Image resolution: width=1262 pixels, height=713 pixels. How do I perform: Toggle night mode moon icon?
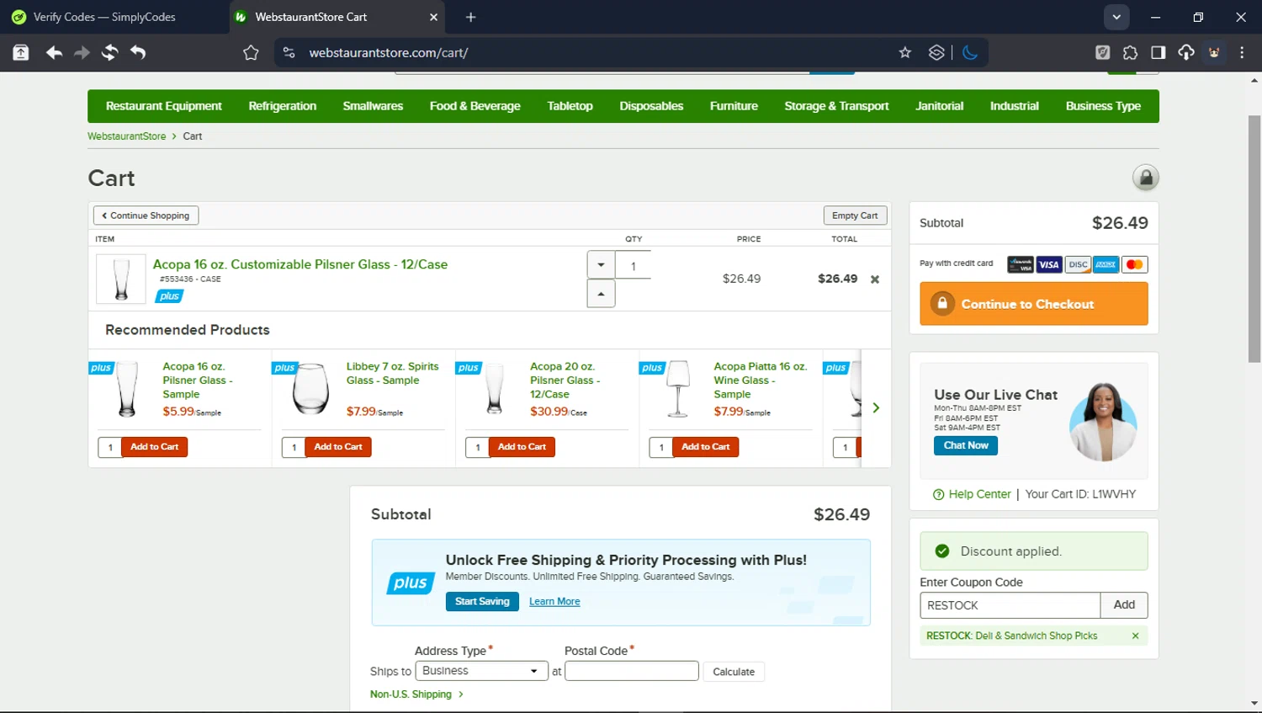pos(970,52)
